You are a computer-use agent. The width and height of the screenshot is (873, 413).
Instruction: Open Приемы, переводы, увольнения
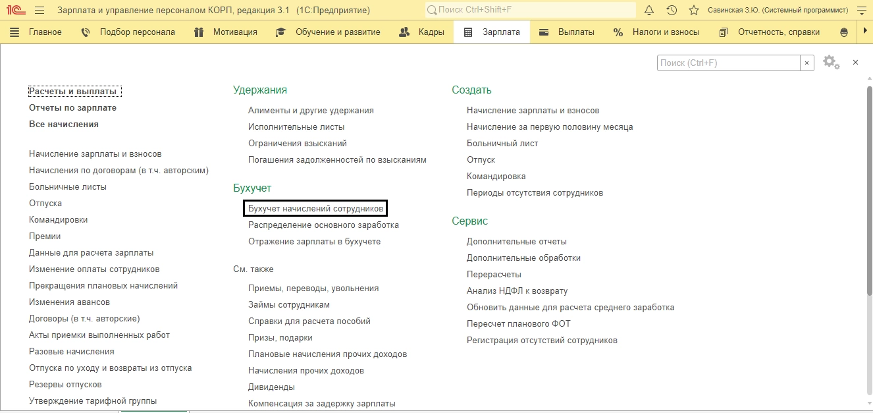click(x=313, y=289)
